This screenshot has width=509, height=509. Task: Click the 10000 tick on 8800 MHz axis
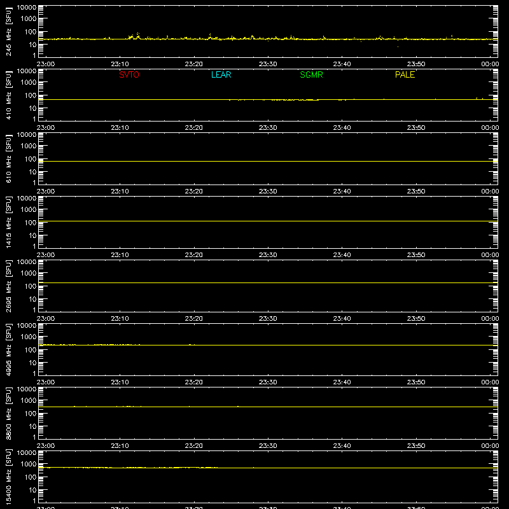pyautogui.click(x=27, y=389)
